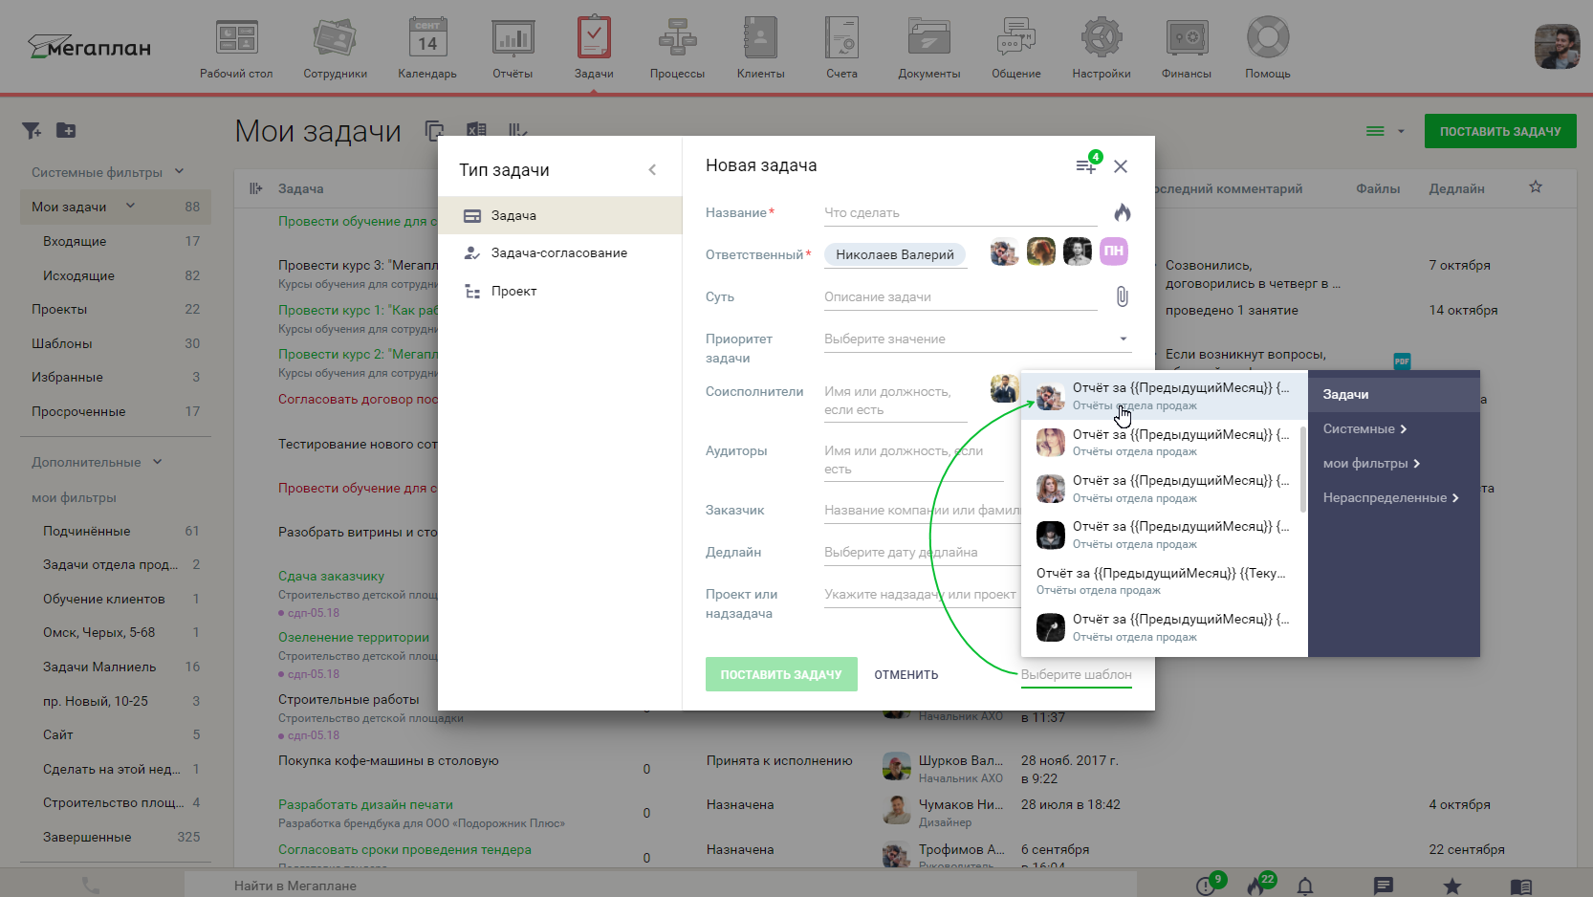
Task: Click the Мегаплан logo
Action: 89,46
